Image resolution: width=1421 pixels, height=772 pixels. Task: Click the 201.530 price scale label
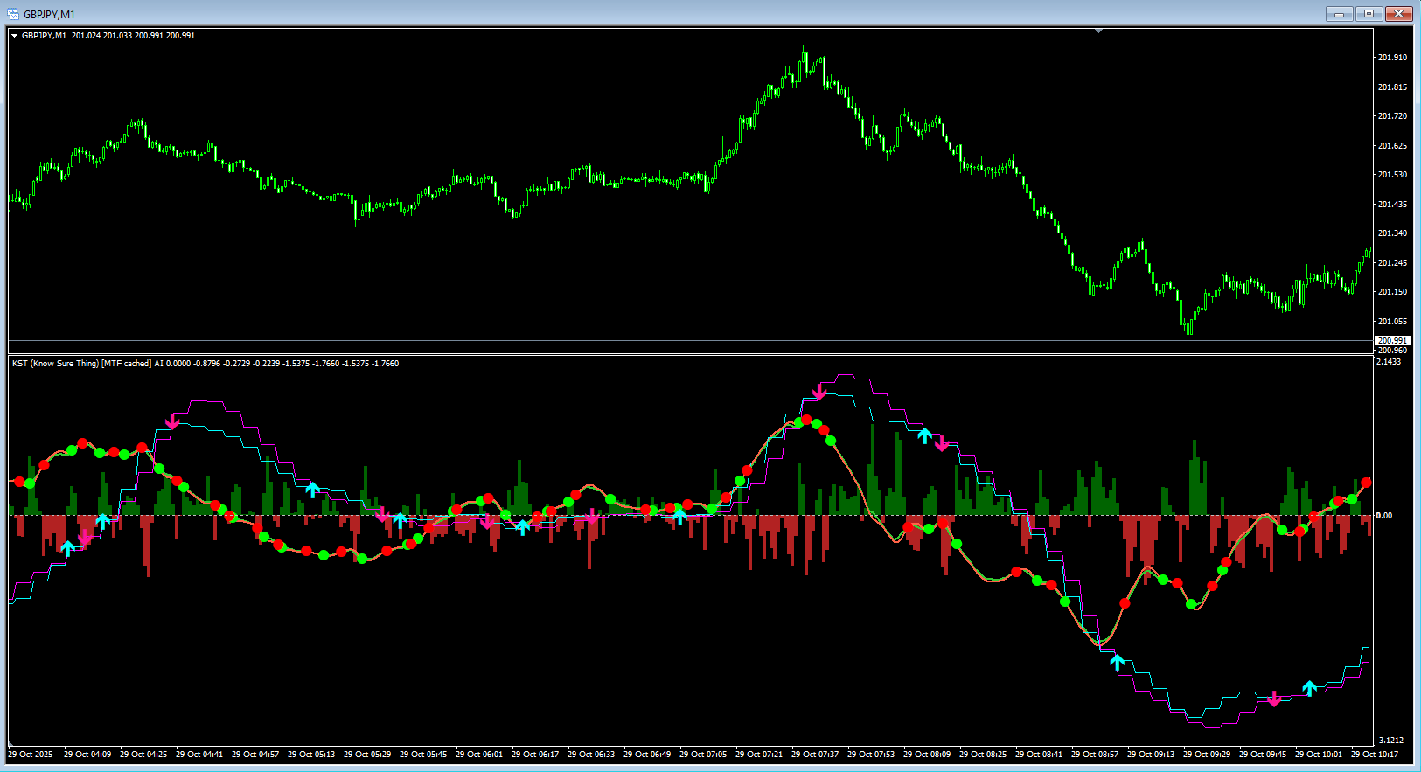click(1392, 175)
